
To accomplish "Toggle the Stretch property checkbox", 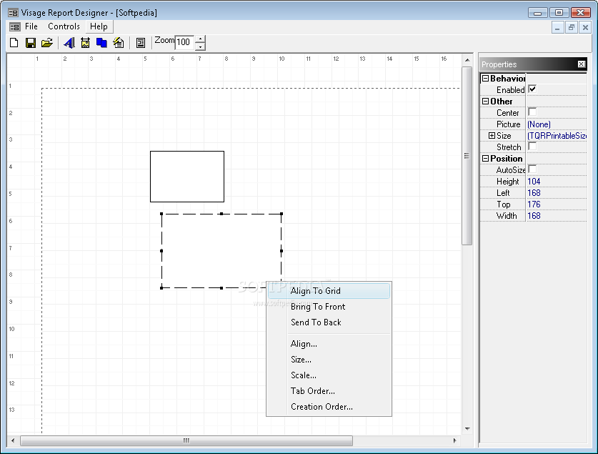I will tap(532, 147).
